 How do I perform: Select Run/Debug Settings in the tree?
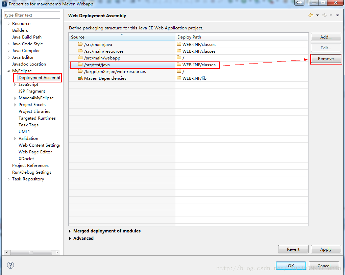click(32, 172)
